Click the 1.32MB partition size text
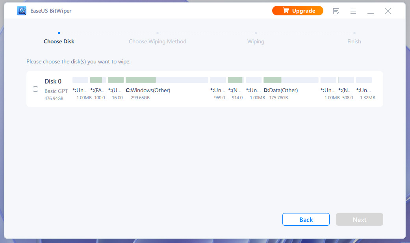 coord(367,98)
